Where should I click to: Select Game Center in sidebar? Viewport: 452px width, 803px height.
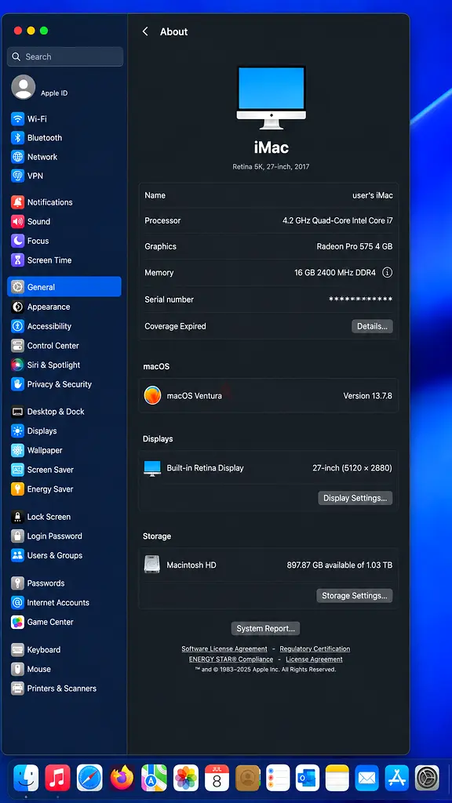[64, 622]
